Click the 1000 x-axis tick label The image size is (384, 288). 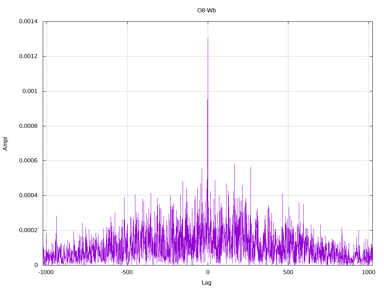pyautogui.click(x=369, y=272)
